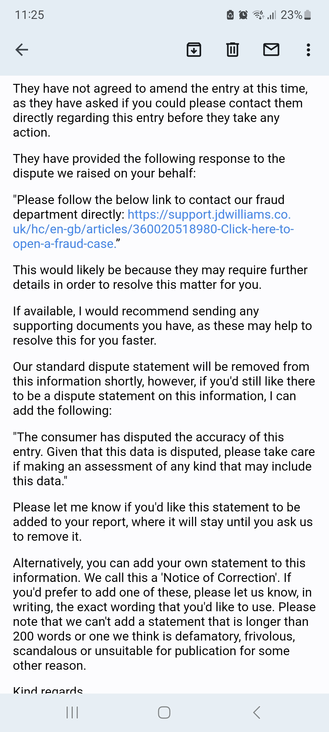This screenshot has height=732, width=329.
Task: Archive this email with the archive icon
Action: [194, 50]
